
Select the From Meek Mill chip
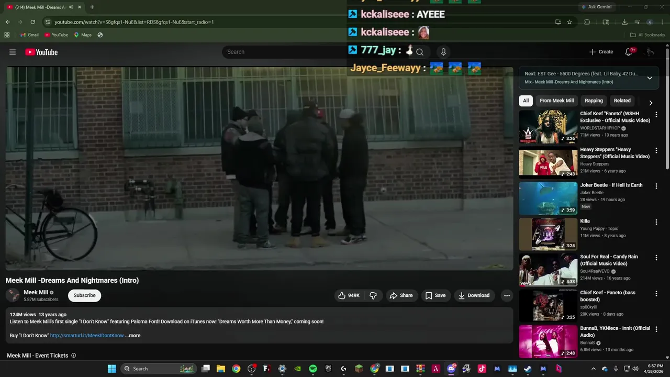point(556,101)
